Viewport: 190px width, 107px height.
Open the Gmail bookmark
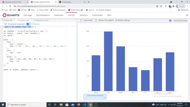click(x=13, y=10)
